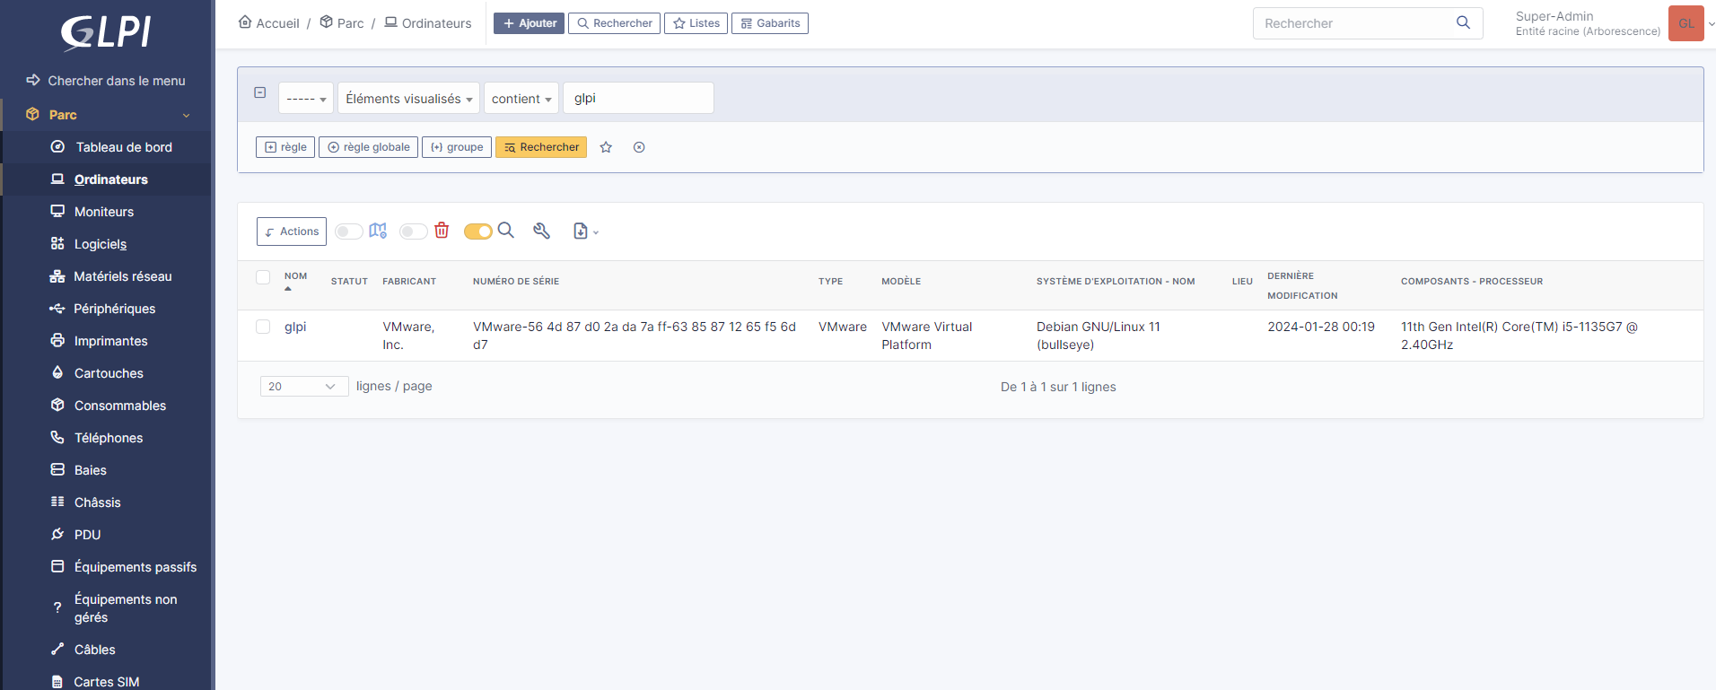
Task: Click the top Rechercher tab button
Action: click(x=615, y=23)
